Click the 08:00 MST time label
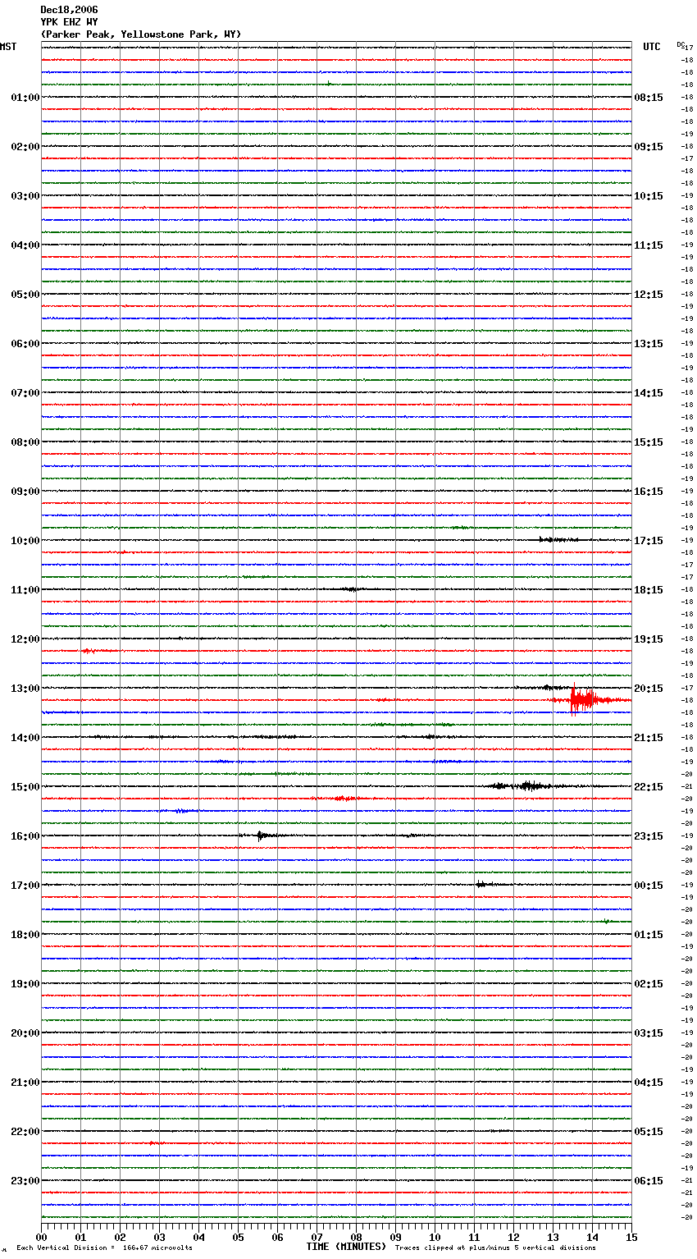 click(x=25, y=442)
